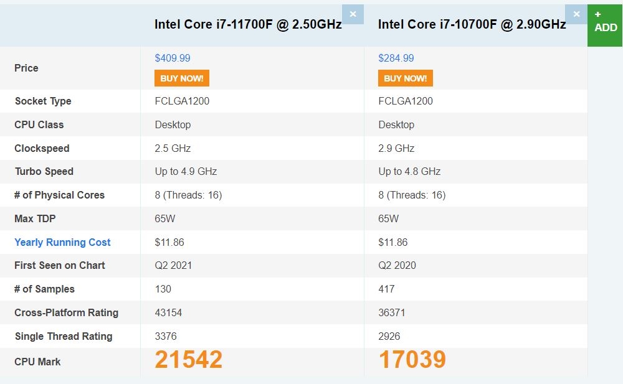Select the 3376 Single Thread Rating value

coord(166,336)
